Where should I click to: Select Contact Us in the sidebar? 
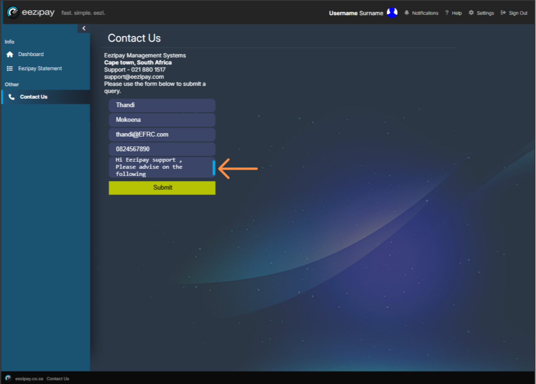[45, 97]
